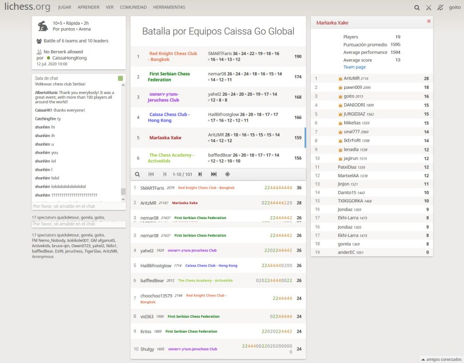
Task: Expand the amigos conectados friends bar
Action: 441,359
